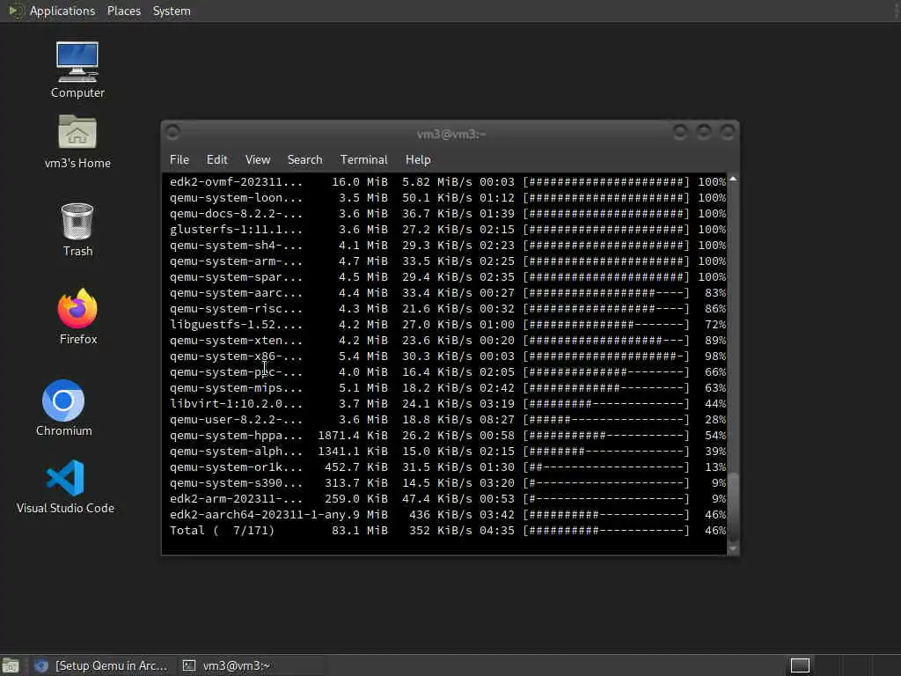
Task: Click the terminal vertical scrollbar thumb
Action: click(733, 506)
